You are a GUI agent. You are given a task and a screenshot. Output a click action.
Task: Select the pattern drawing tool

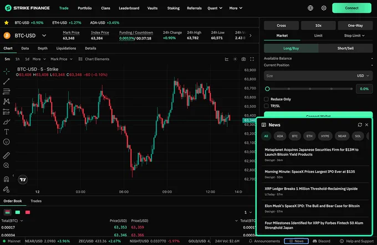point(7,101)
